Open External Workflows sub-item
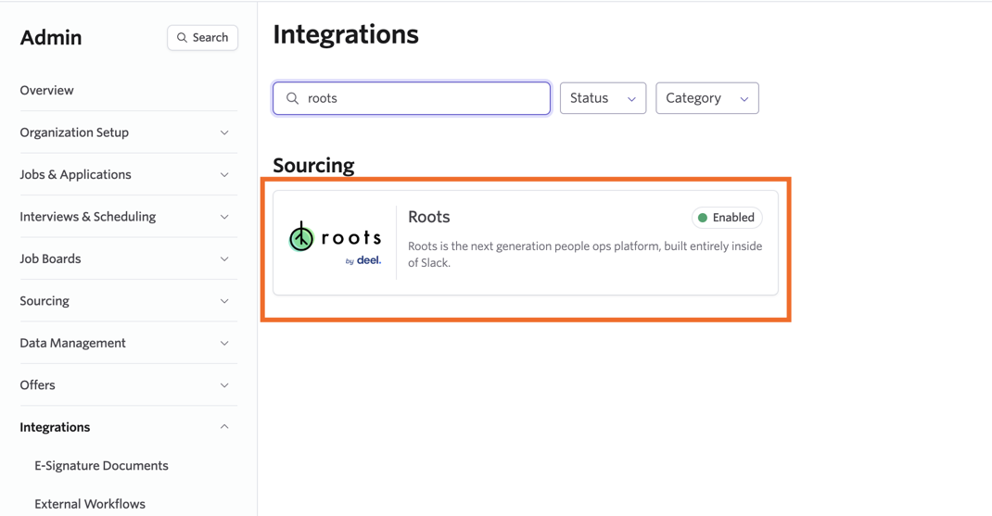992x516 pixels. [90, 504]
